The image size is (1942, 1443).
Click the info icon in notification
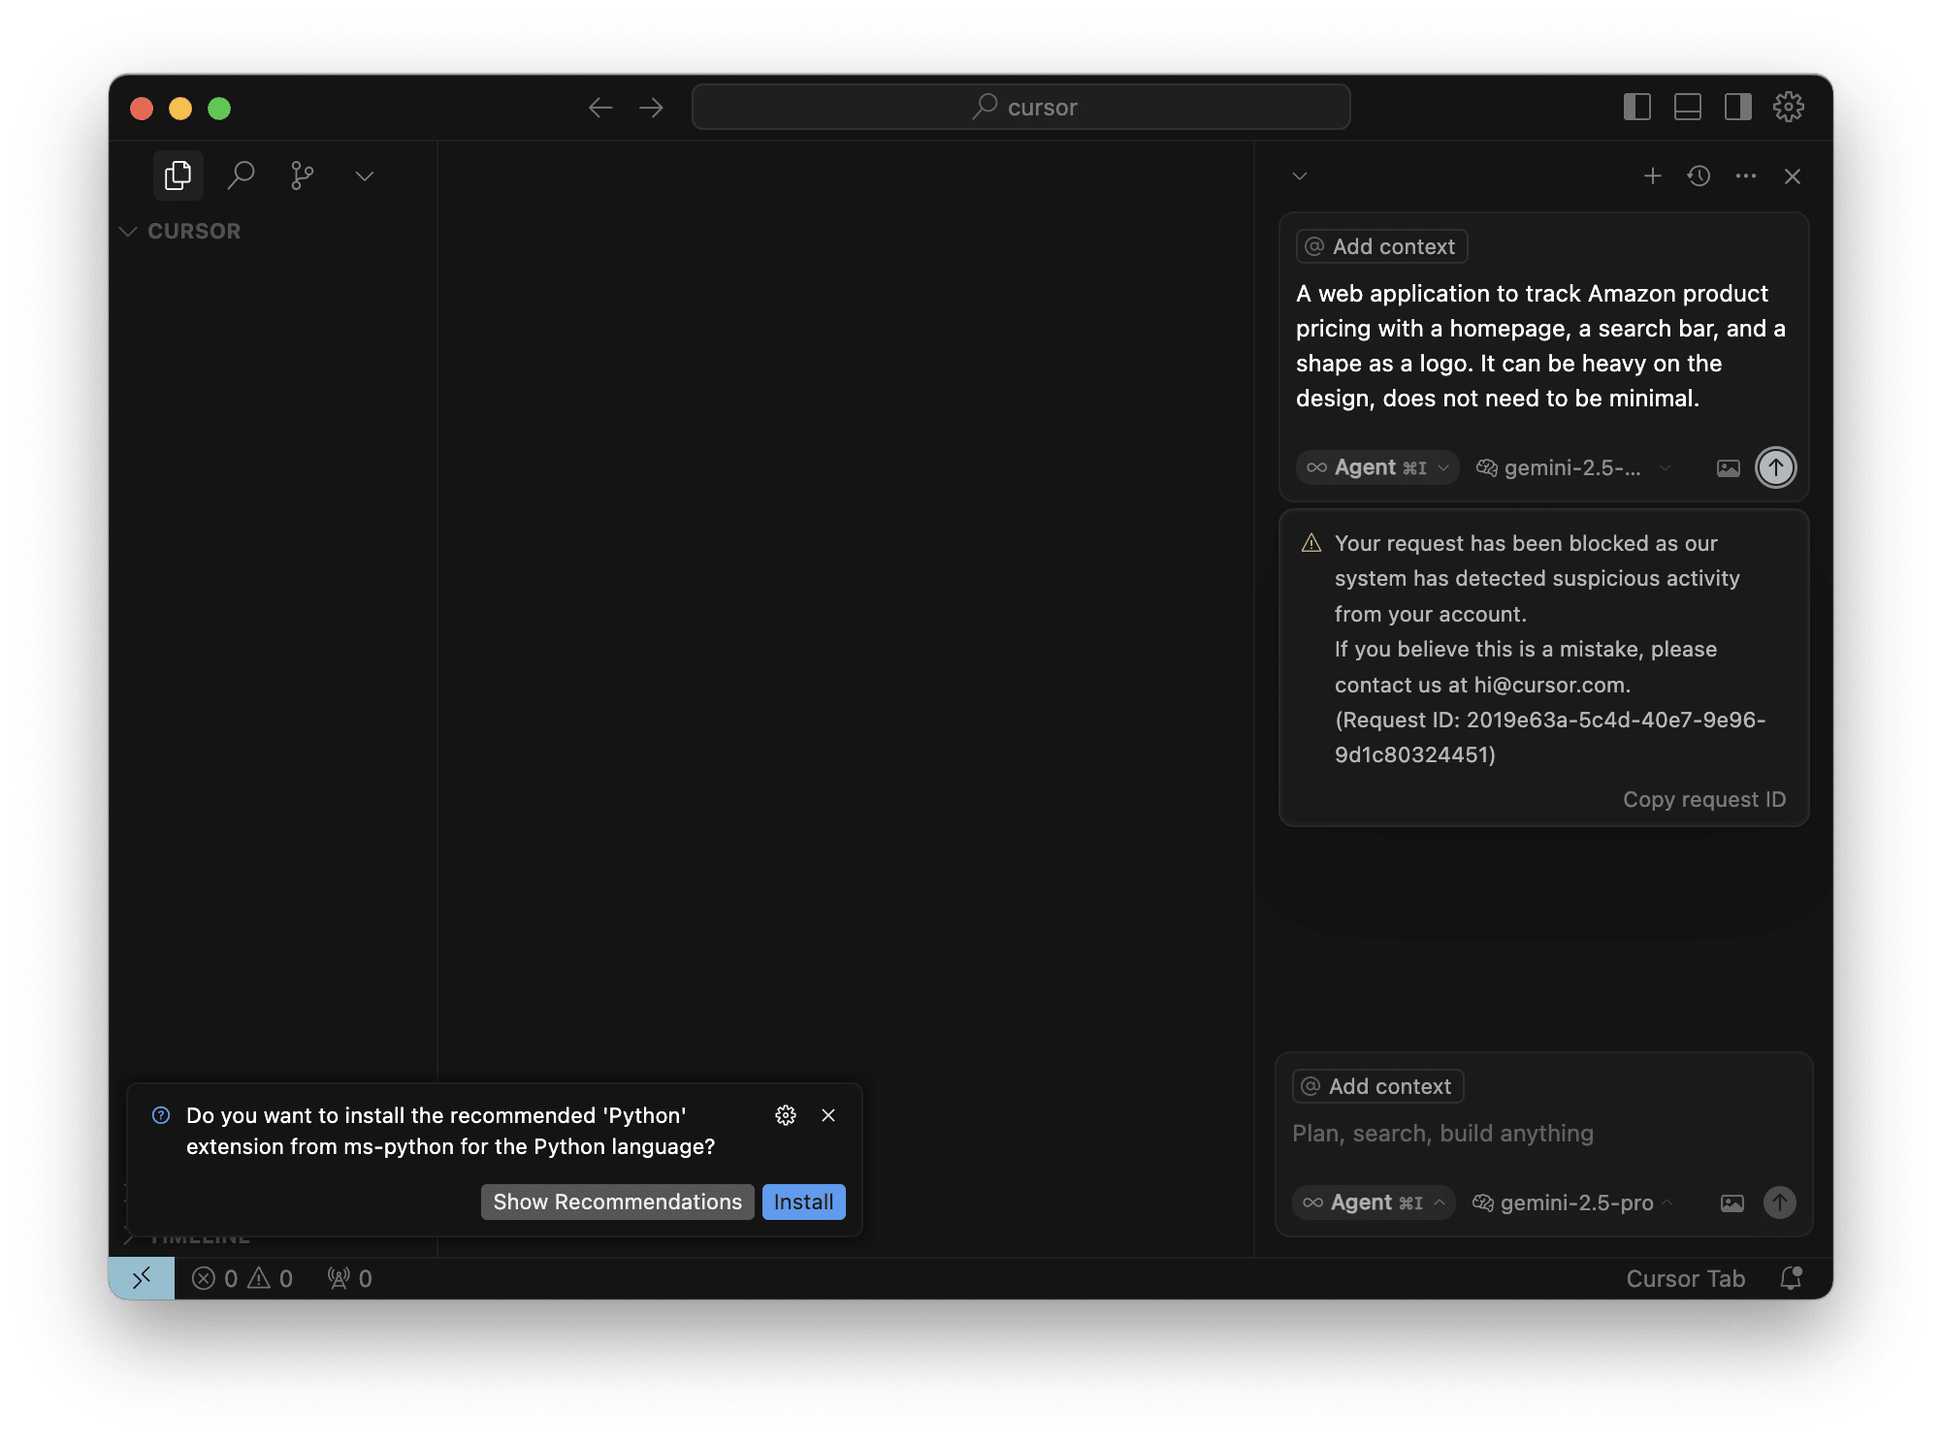point(161,1115)
